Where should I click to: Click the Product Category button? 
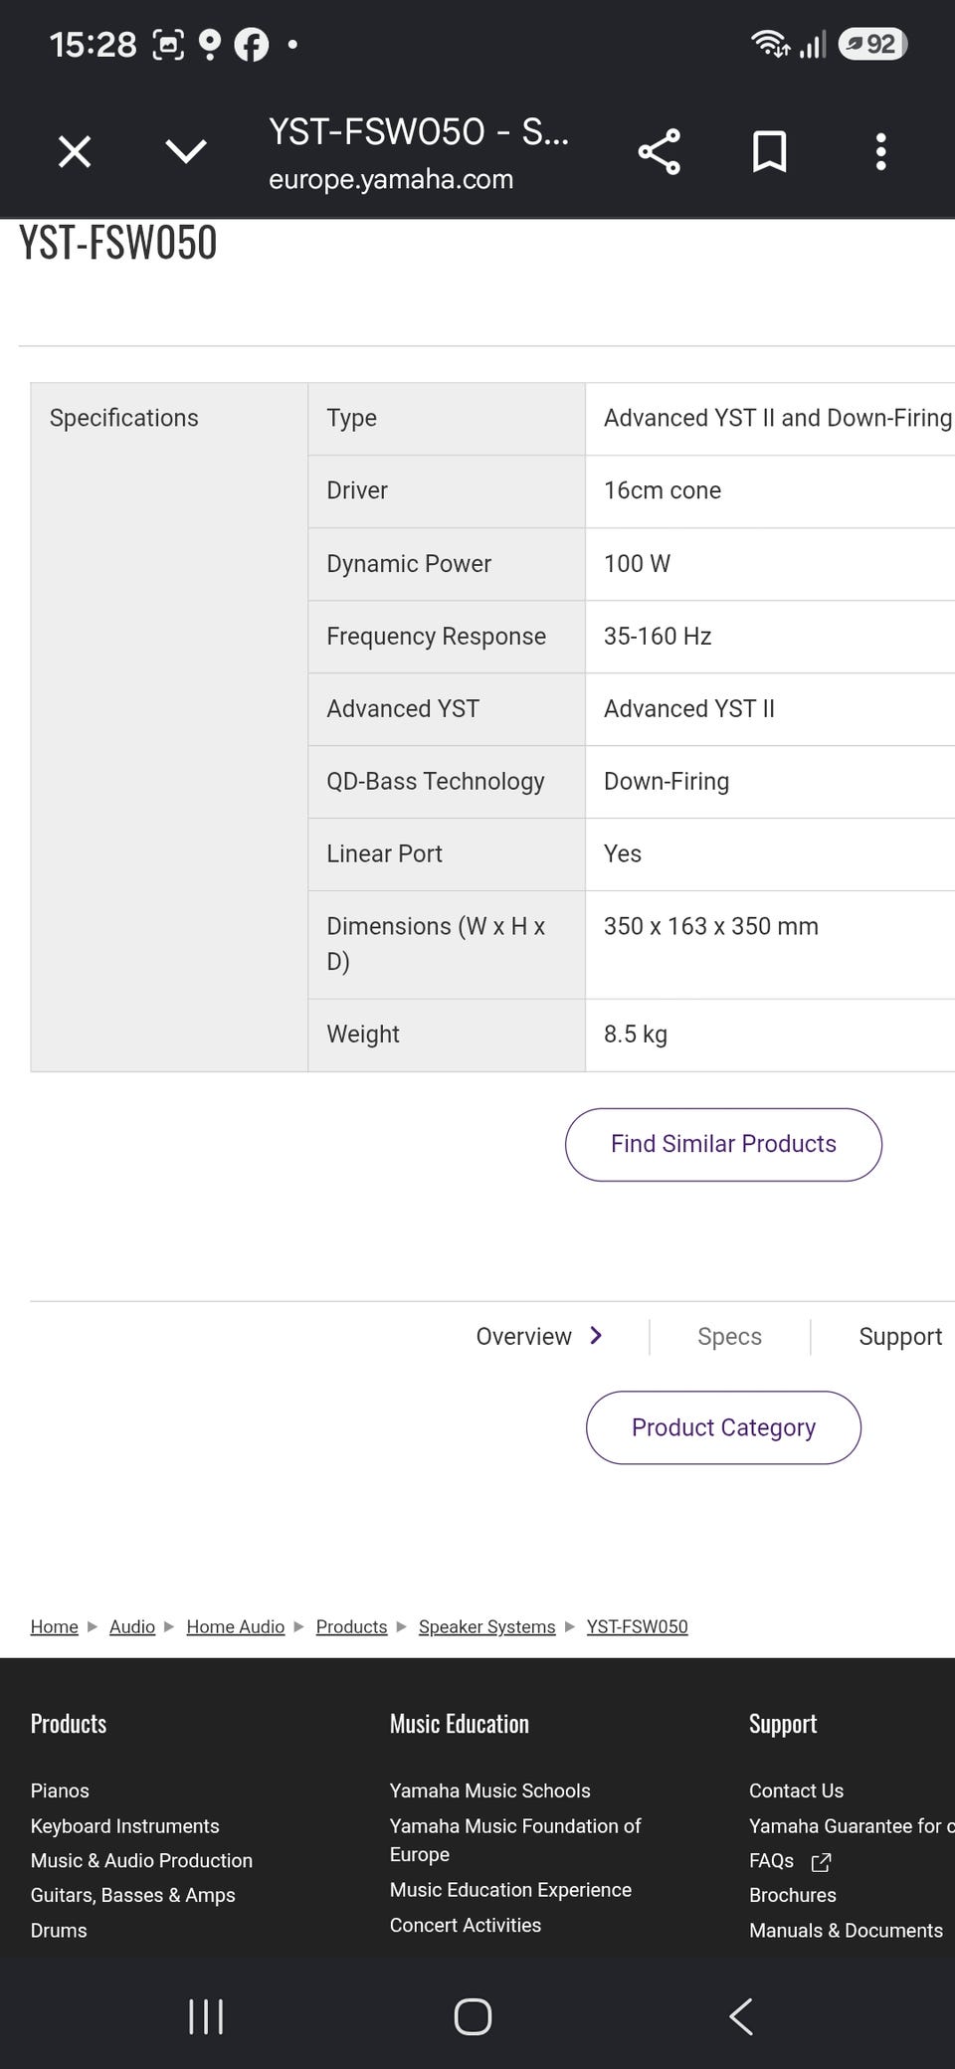click(723, 1427)
